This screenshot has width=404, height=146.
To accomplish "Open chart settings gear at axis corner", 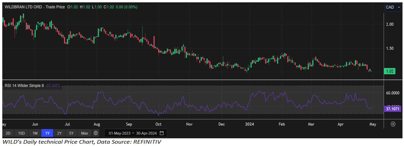I will click(x=393, y=124).
